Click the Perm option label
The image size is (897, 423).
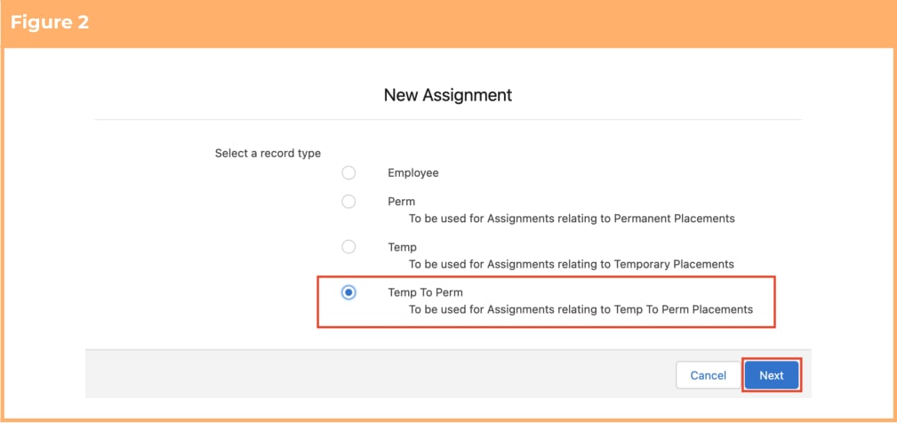[402, 201]
